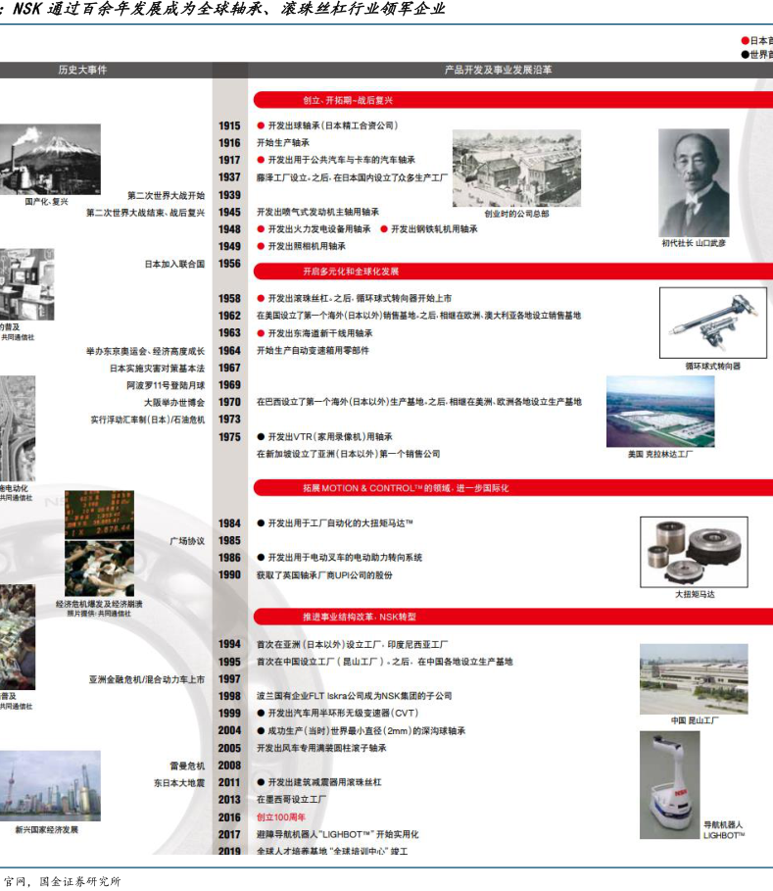773x891 pixels.
Task: Click the 新兴国家经济发展 skyline photo
Action: (49, 786)
